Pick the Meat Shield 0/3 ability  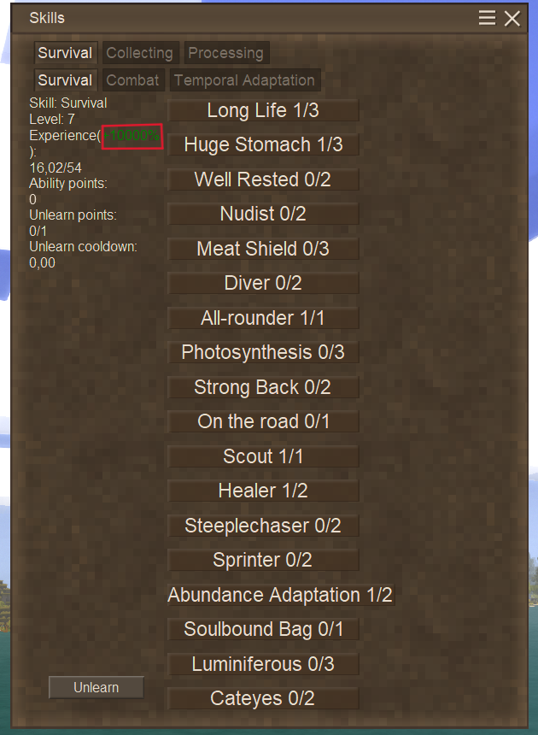coord(263,249)
